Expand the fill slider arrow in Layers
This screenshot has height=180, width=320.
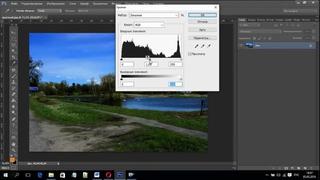(313, 38)
